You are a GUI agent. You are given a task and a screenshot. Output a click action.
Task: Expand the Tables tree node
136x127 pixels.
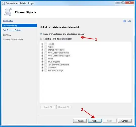[42, 44]
